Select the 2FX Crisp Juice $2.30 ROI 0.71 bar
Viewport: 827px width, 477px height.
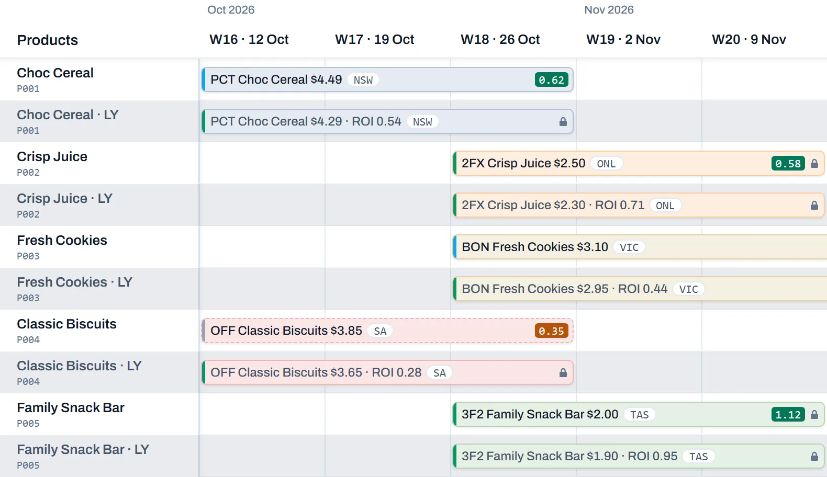(x=639, y=205)
